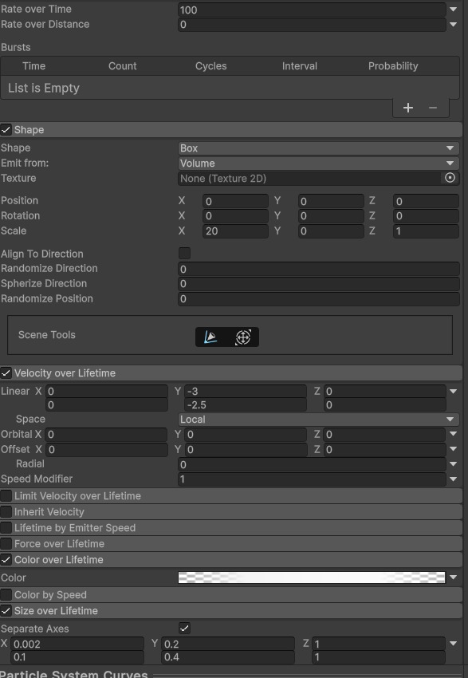Open the Speed Modifier curve mode arrow

(453, 479)
